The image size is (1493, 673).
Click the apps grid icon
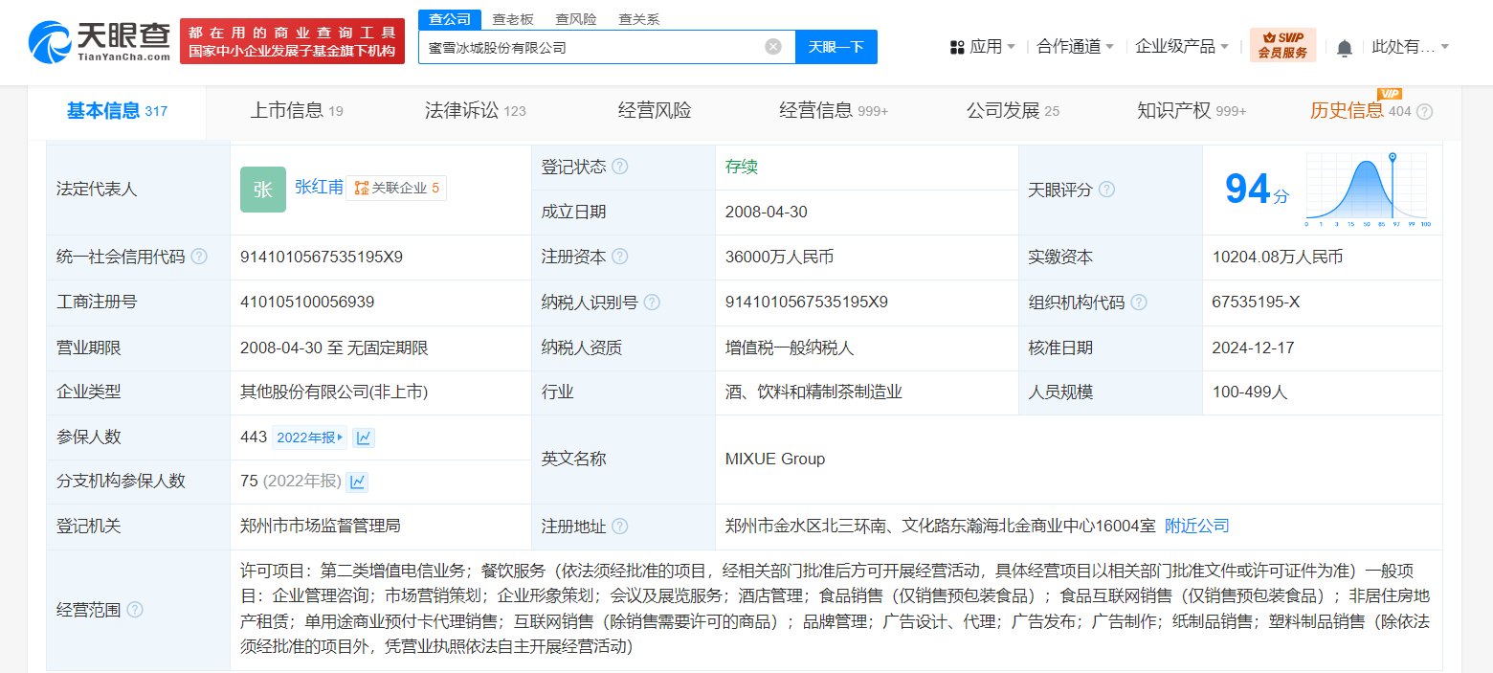[957, 47]
